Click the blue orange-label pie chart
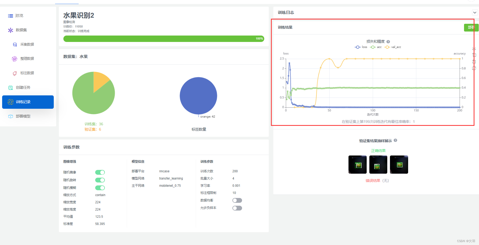Image resolution: width=479 pixels, height=245 pixels. [198, 96]
